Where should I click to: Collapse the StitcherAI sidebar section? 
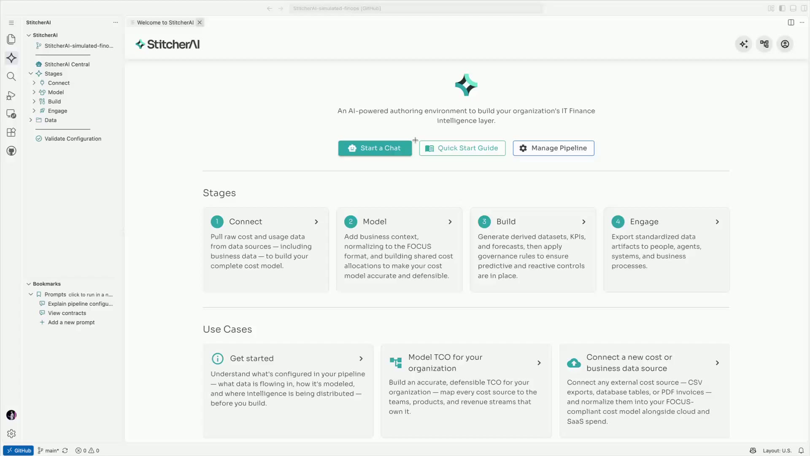coord(29,35)
